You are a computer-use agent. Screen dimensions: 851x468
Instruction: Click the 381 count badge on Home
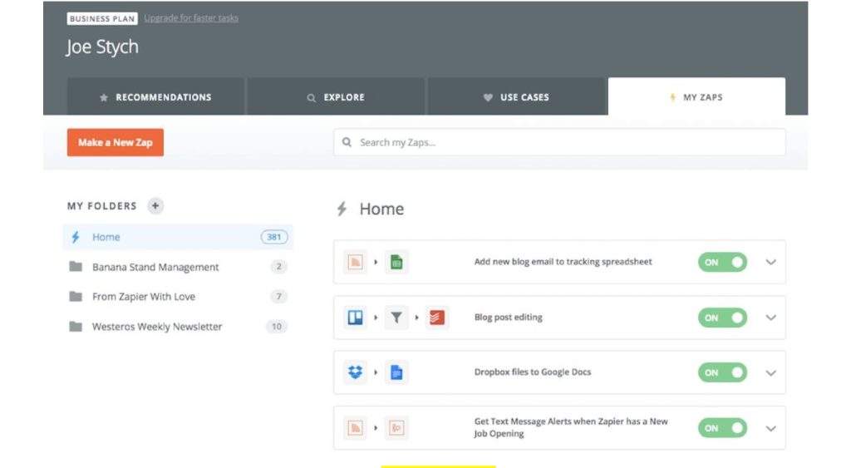point(274,237)
